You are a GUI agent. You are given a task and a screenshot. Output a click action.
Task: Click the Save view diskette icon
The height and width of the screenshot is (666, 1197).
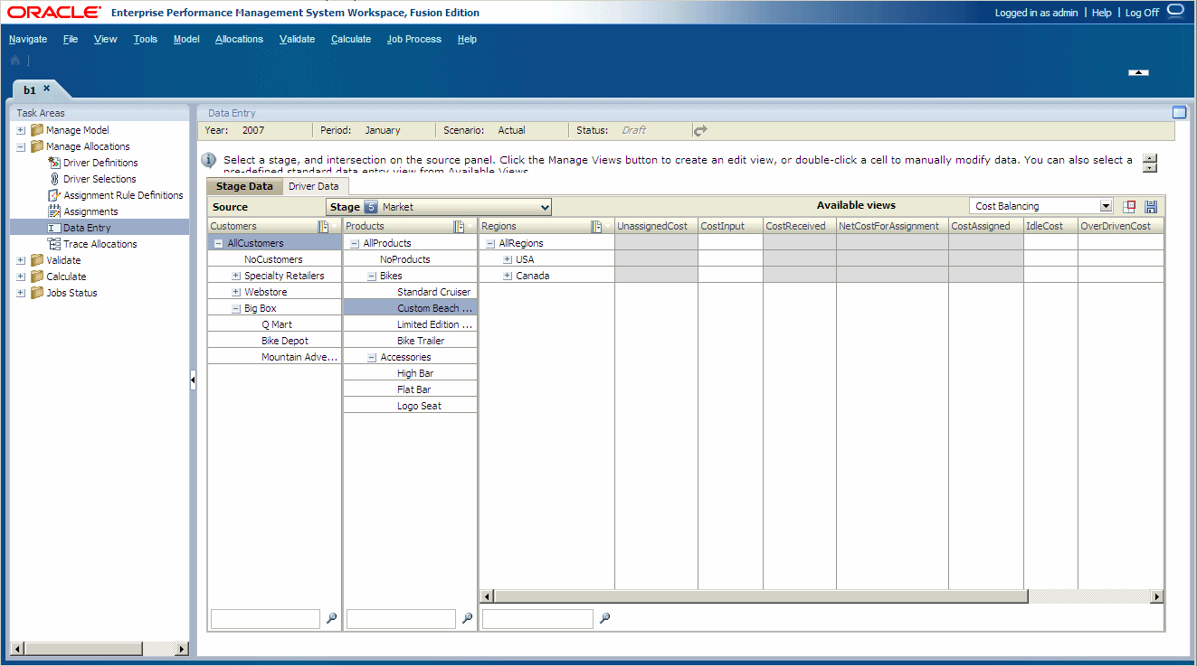(x=1150, y=206)
